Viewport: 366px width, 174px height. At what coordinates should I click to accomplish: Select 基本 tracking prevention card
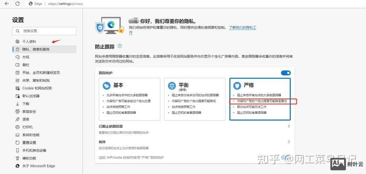click(x=130, y=99)
